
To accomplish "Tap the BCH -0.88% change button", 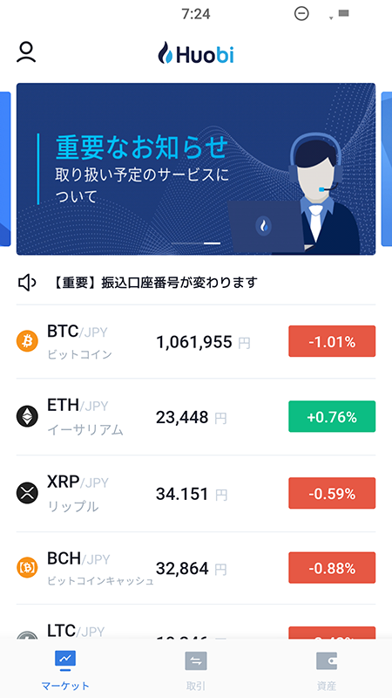I will click(x=332, y=568).
